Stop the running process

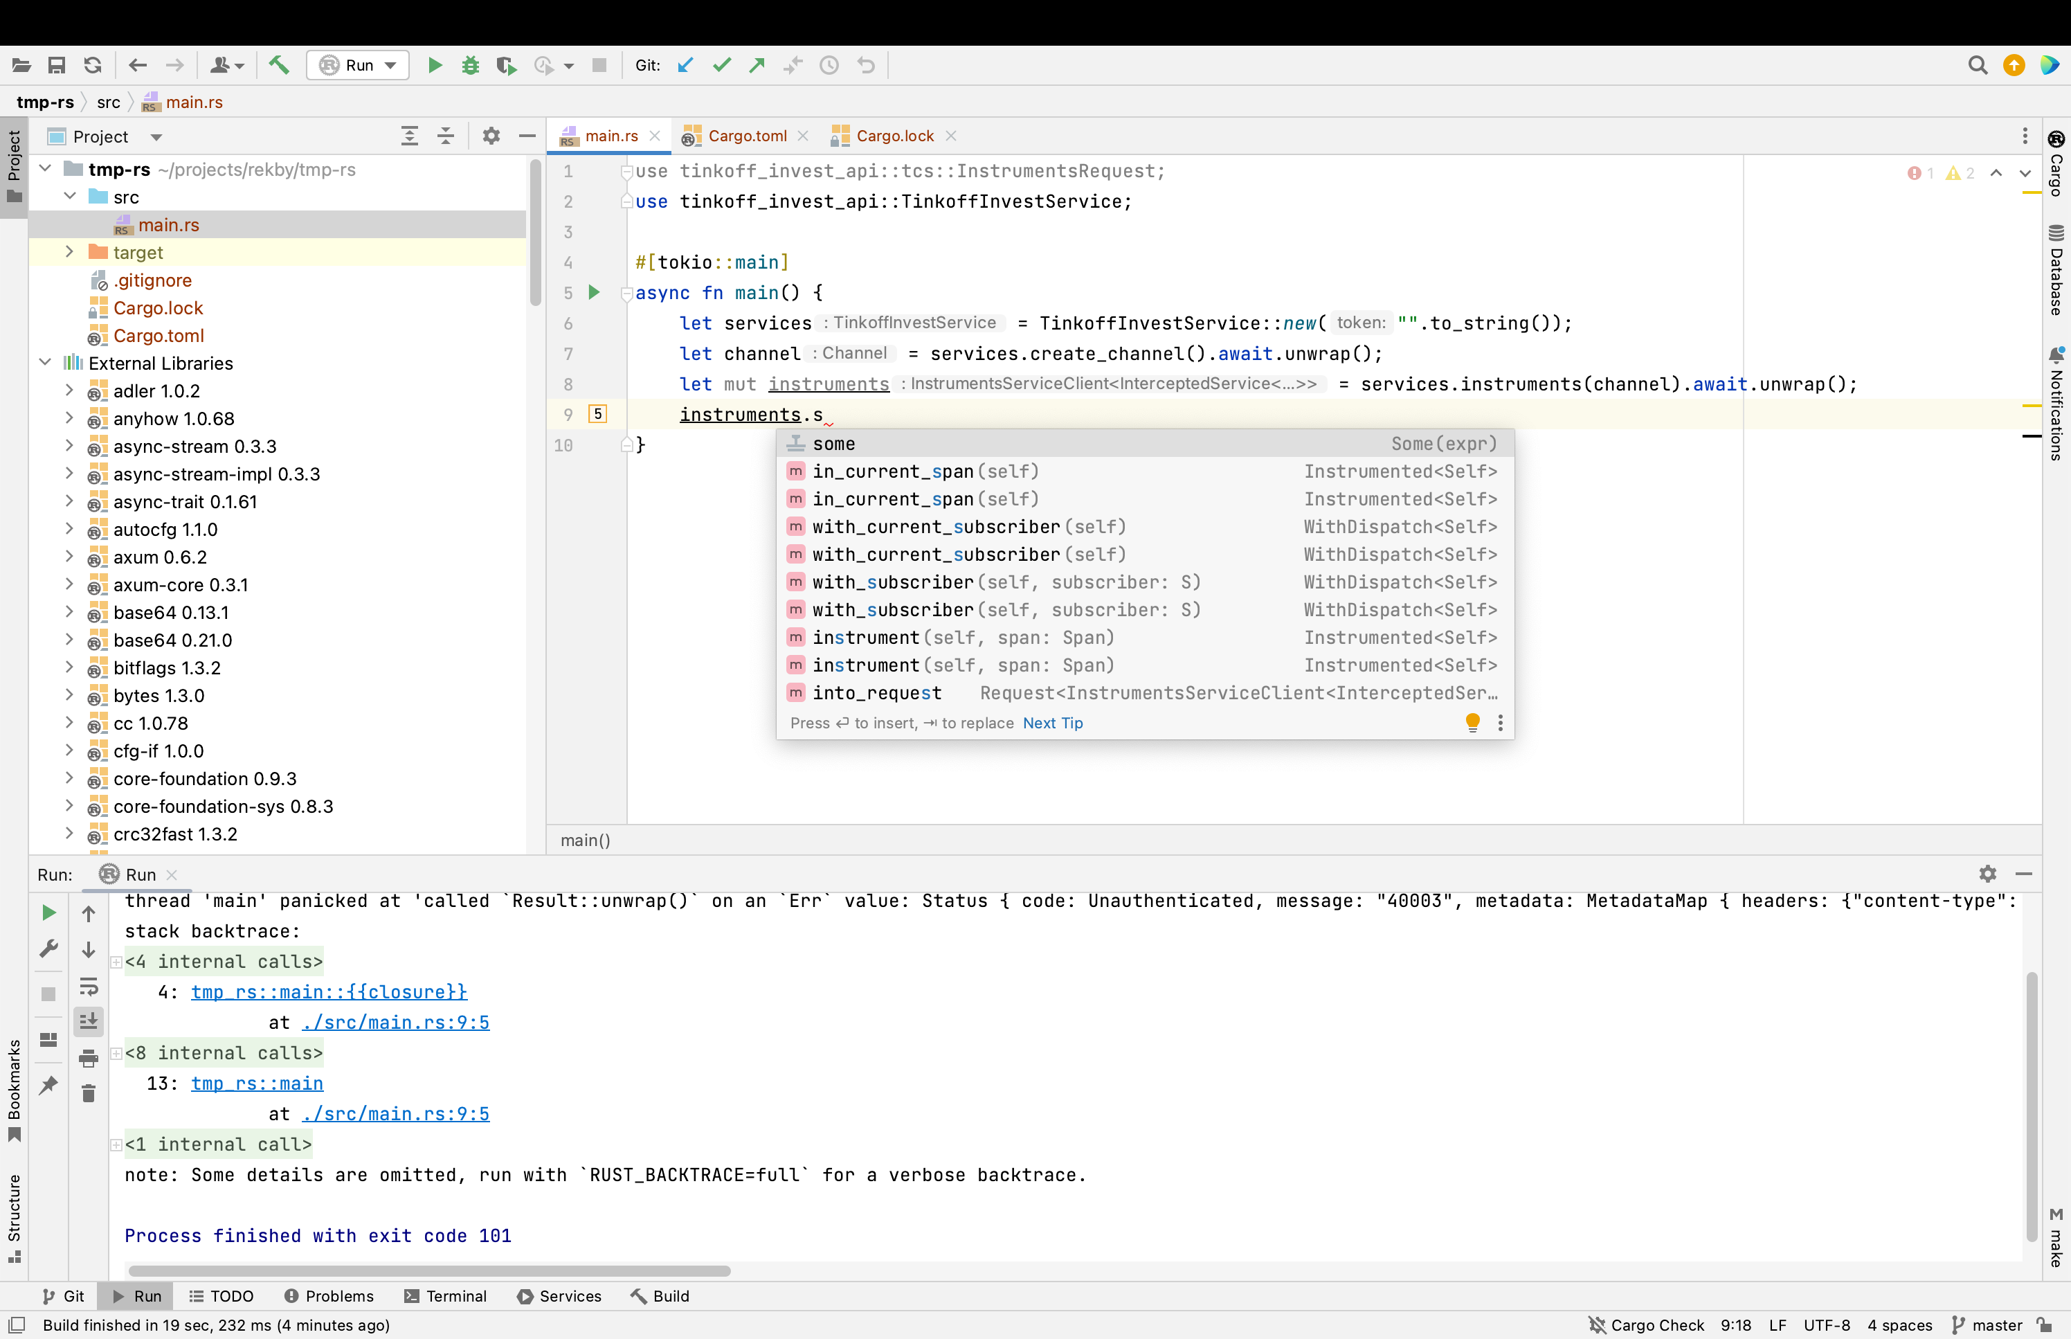pyautogui.click(x=599, y=65)
